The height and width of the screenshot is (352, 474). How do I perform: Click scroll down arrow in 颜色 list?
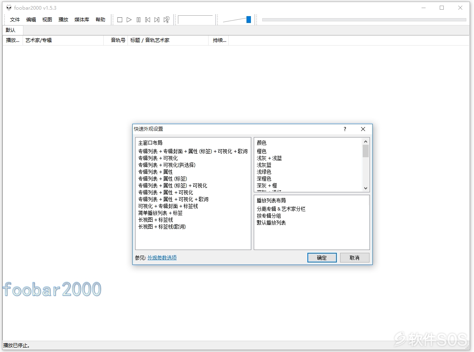(365, 188)
